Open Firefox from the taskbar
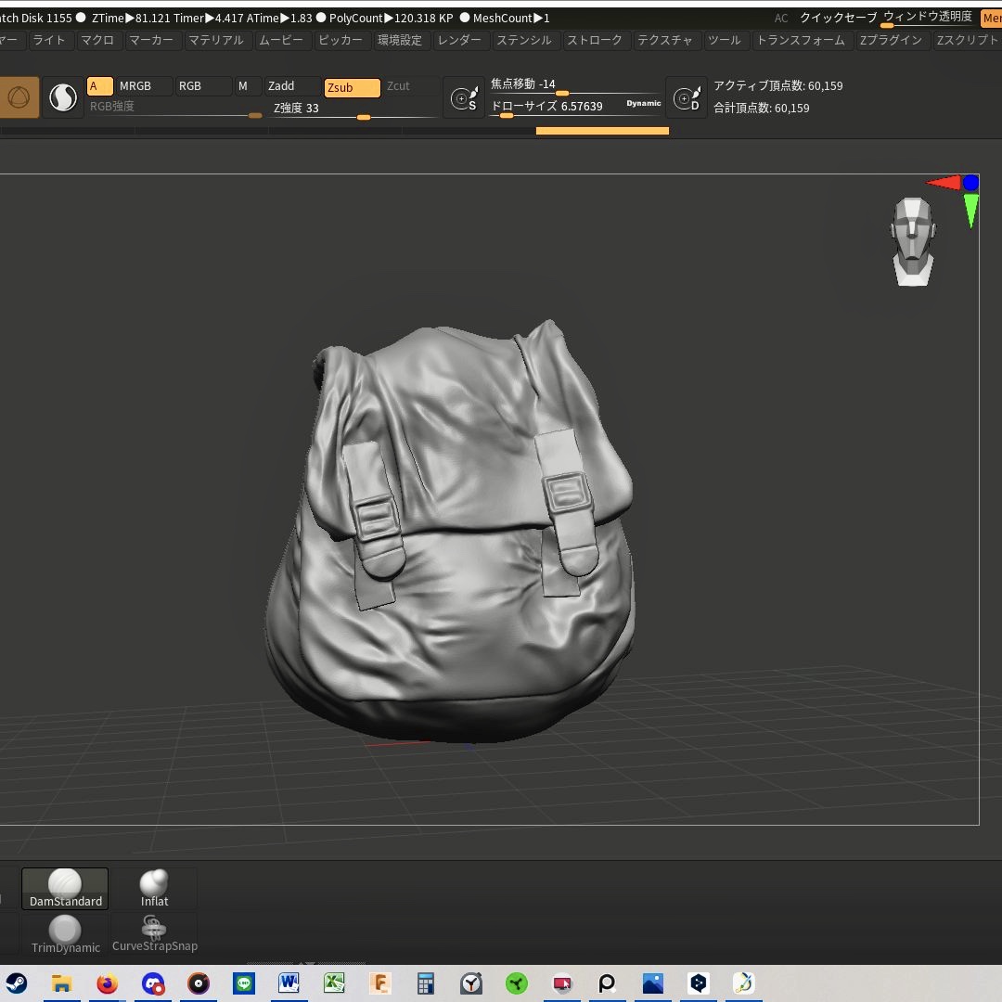The height and width of the screenshot is (1002, 1002). 108,983
